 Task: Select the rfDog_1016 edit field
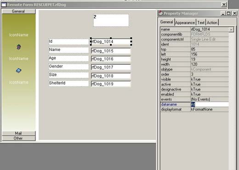111,59
